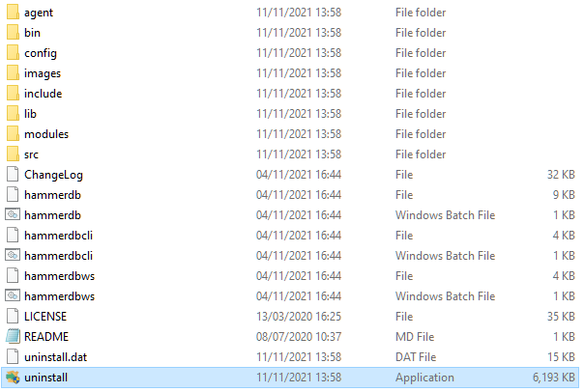Click the modules folder date 11/11/2021 13:58

pyautogui.click(x=299, y=134)
